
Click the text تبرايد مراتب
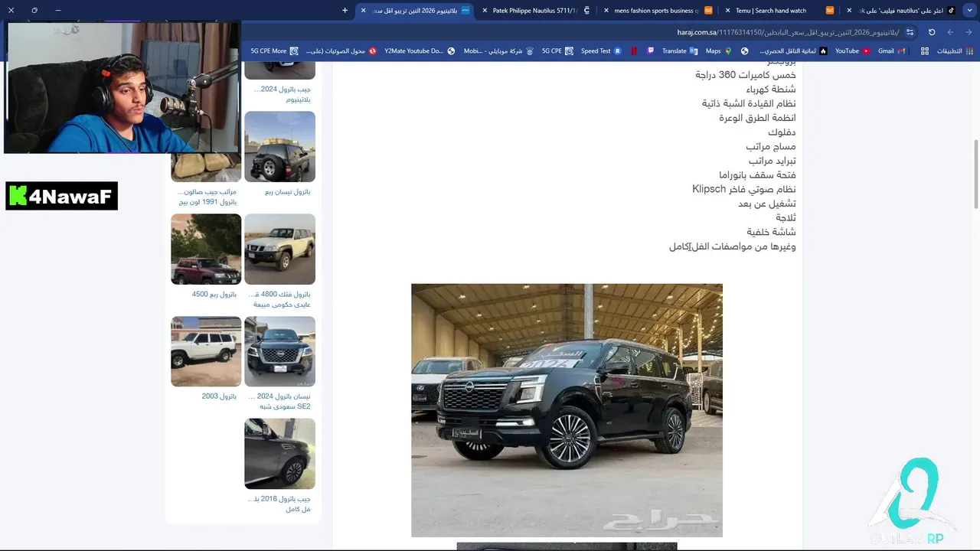[772, 161]
